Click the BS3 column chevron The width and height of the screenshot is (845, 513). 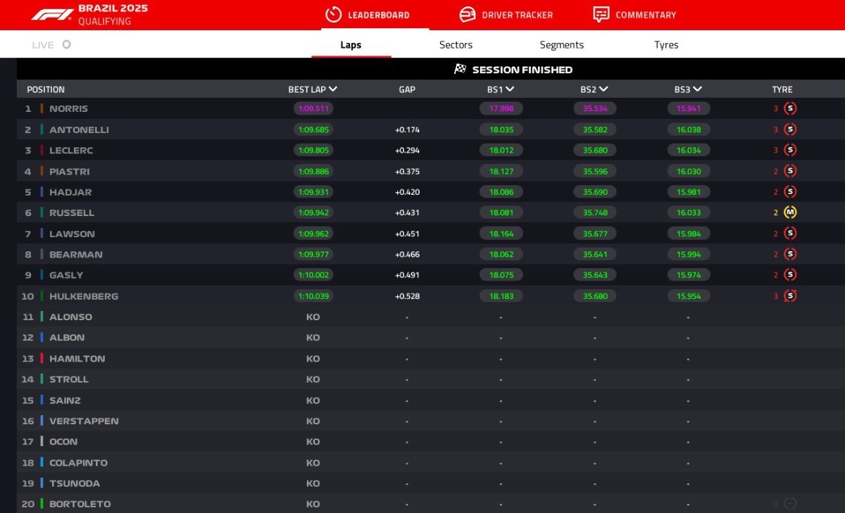[697, 89]
